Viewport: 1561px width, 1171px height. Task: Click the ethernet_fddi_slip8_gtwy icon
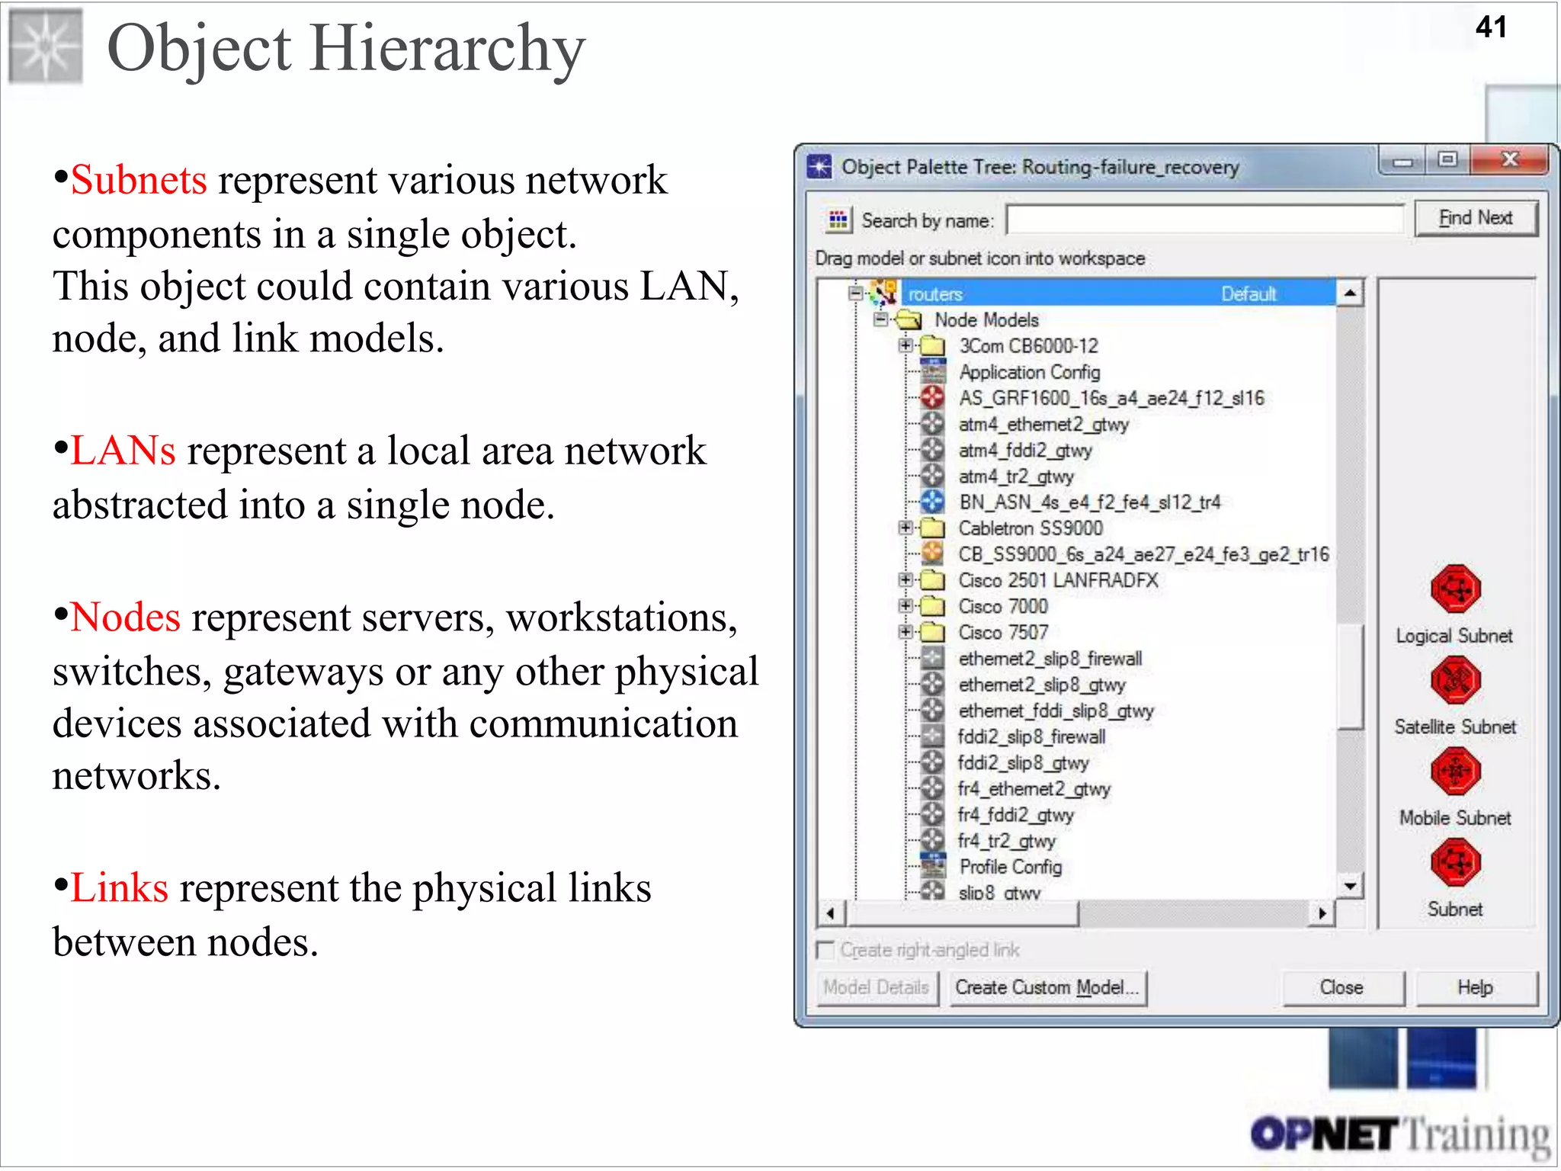(933, 710)
